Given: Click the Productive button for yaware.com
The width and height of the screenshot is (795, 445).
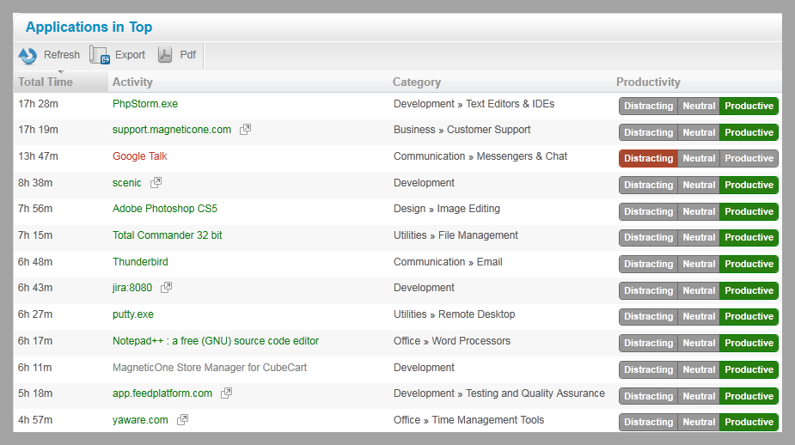Looking at the screenshot, I should pyautogui.click(x=749, y=422).
